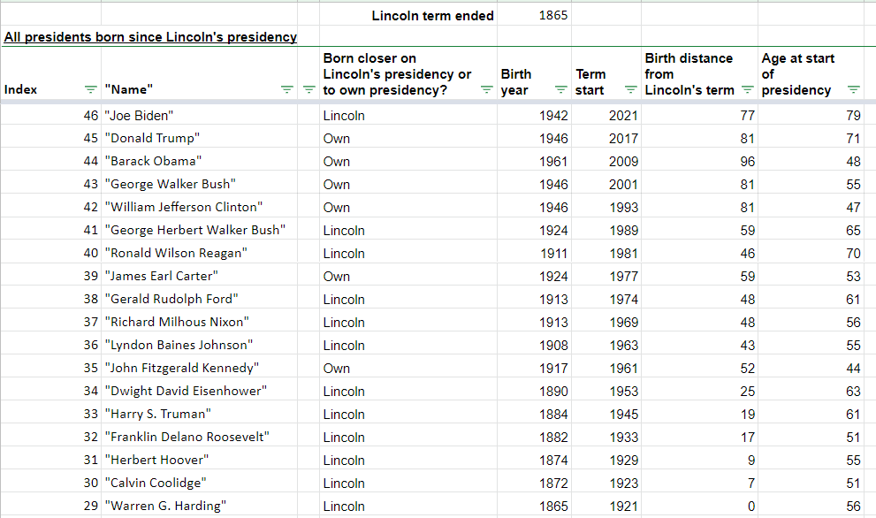This screenshot has width=876, height=518.
Task: Select the Term start header cell
Action: click(x=606, y=73)
